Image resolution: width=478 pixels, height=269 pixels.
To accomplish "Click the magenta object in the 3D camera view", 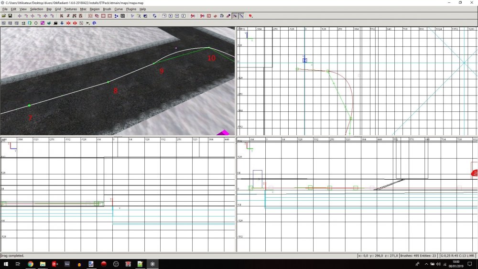I will tap(224, 133).
